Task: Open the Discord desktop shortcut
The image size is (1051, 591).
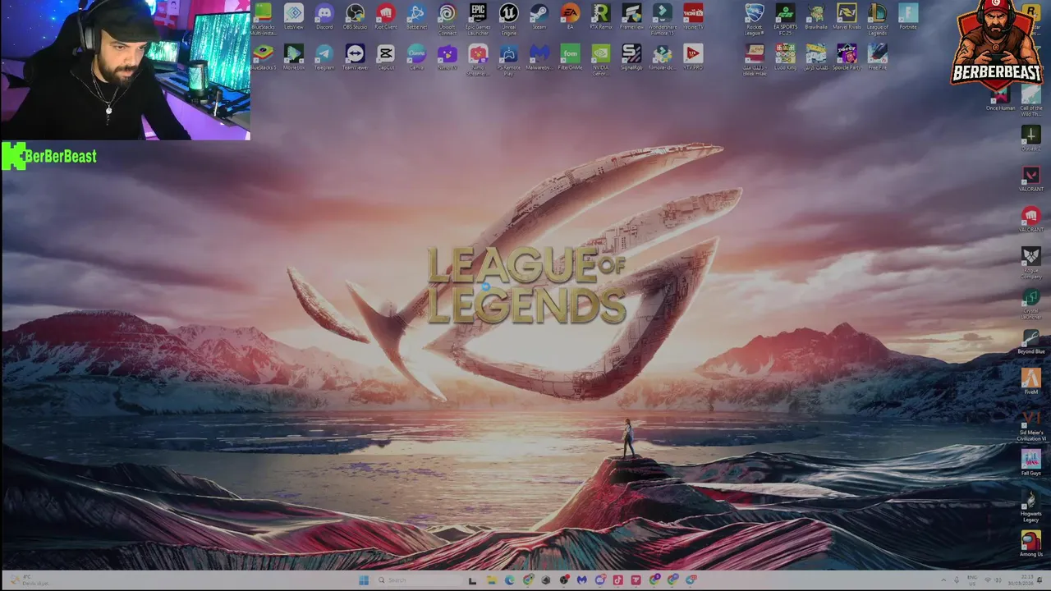Action: [324, 16]
